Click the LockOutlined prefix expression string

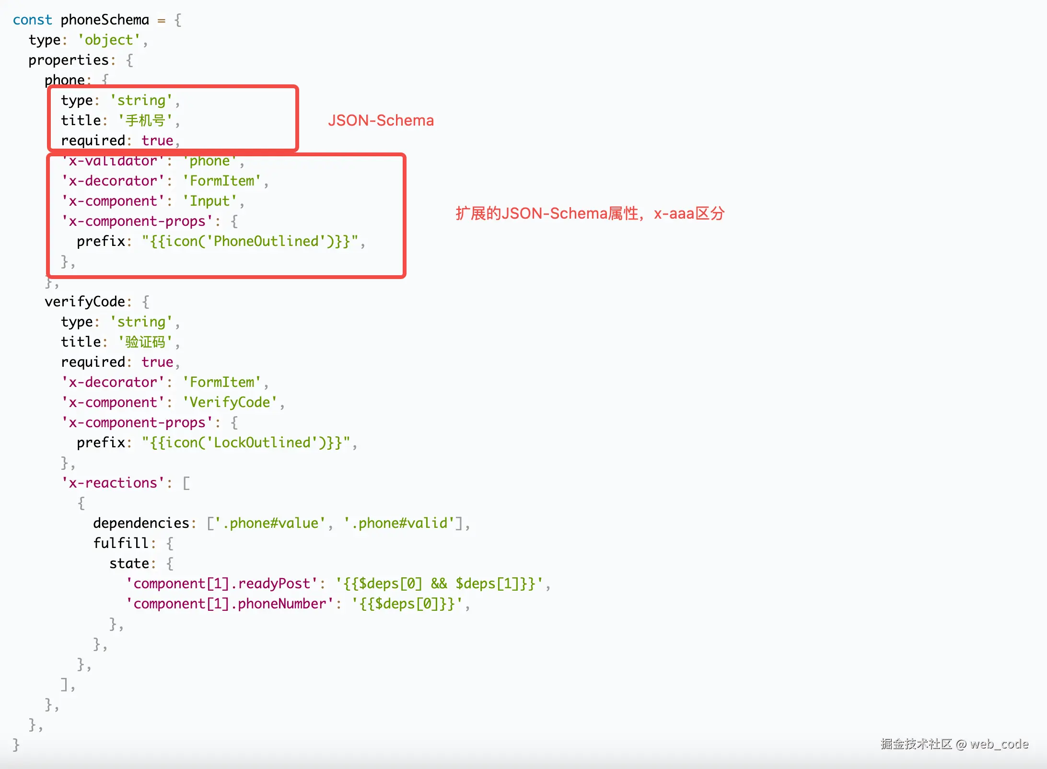tap(246, 443)
